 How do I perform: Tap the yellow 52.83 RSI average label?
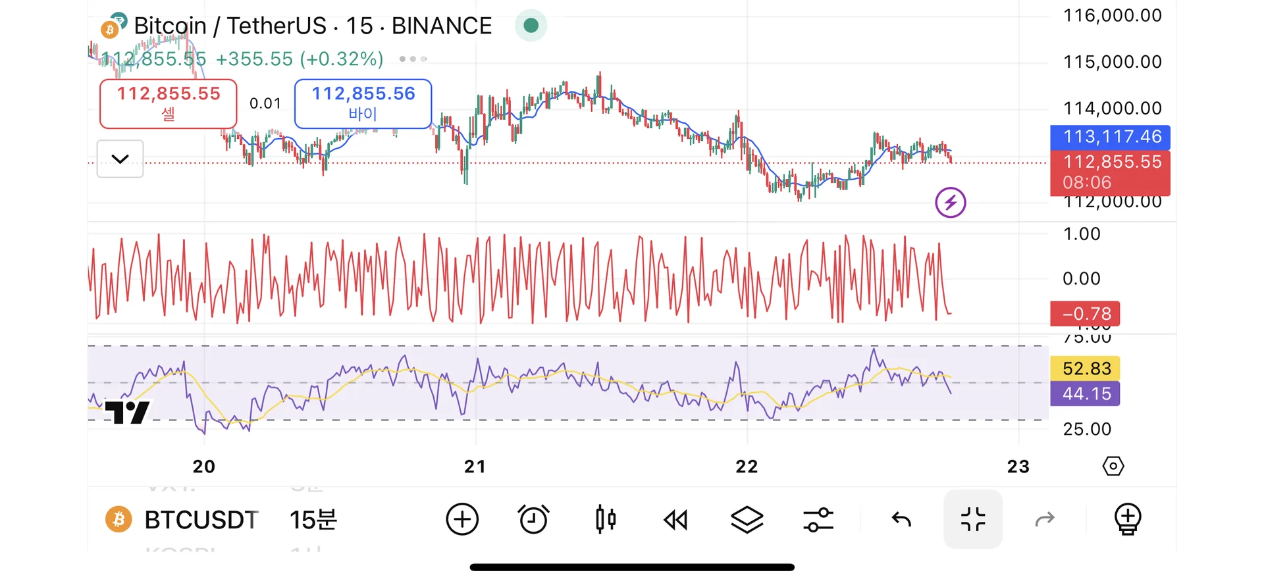(x=1085, y=368)
